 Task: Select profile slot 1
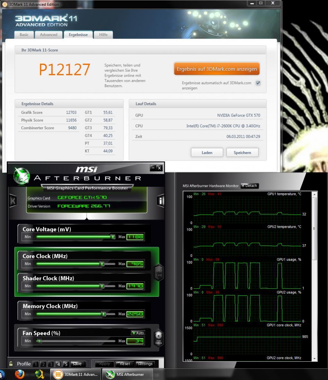click(x=36, y=364)
